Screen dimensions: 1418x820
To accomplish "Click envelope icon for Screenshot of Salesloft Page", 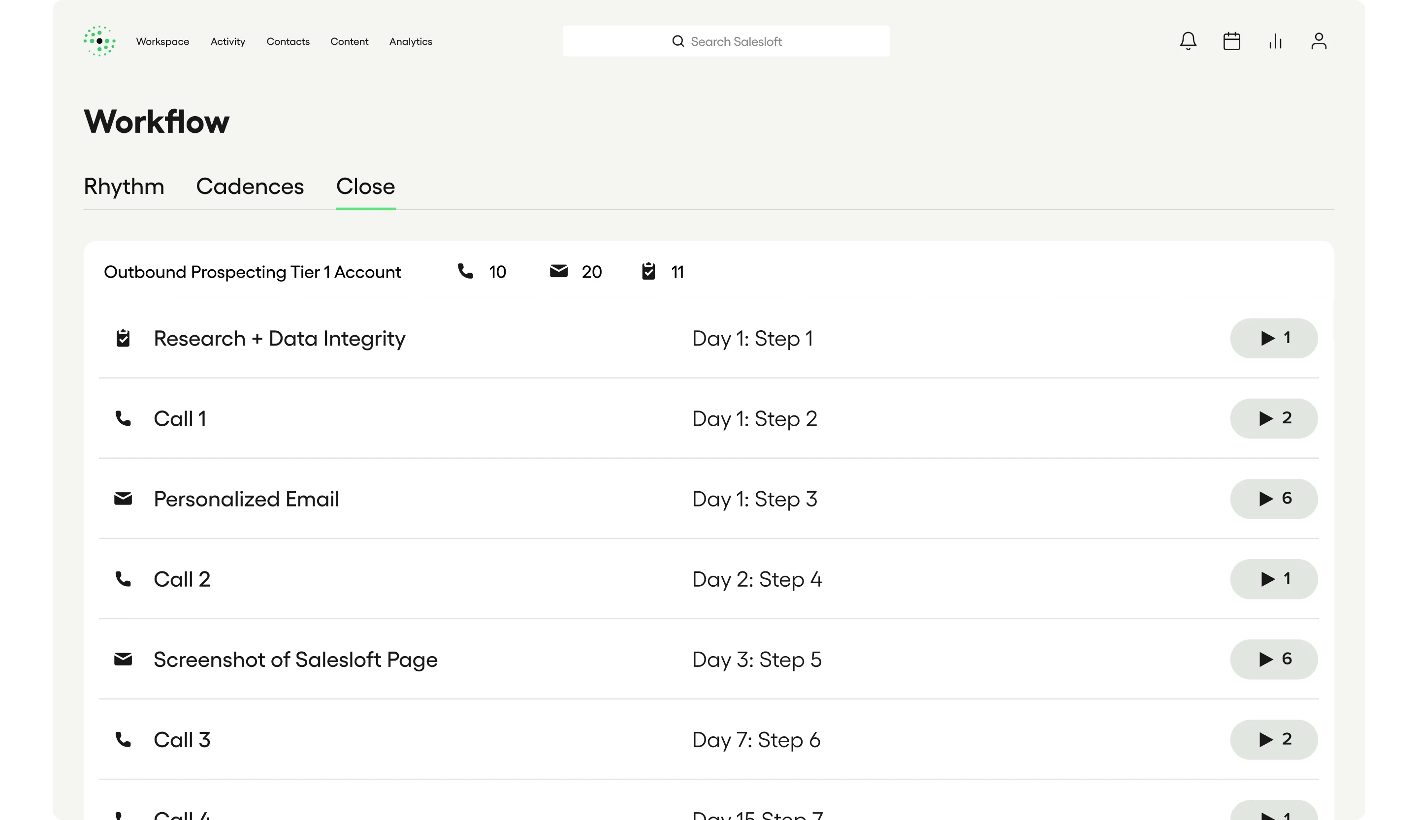I will (123, 659).
